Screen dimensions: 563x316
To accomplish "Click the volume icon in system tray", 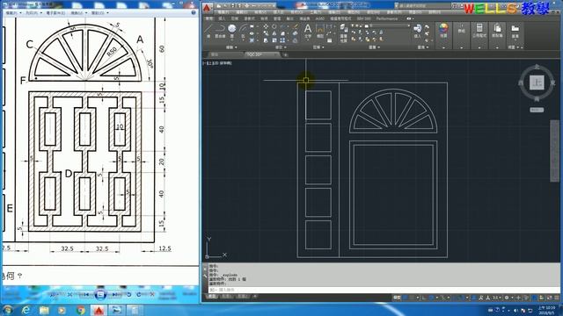I will pyautogui.click(x=516, y=310).
